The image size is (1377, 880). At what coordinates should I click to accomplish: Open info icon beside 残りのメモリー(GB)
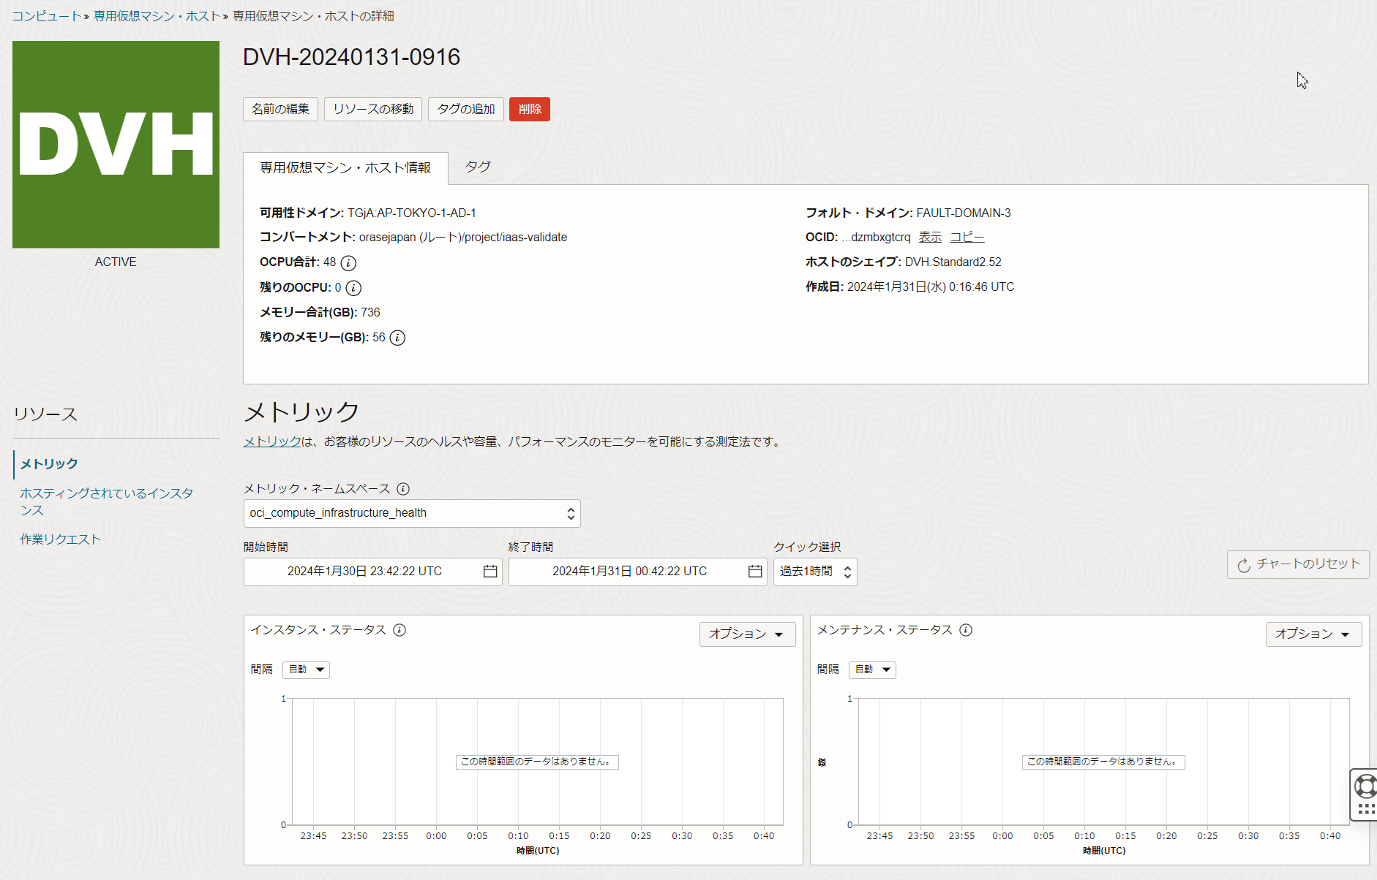pos(397,338)
